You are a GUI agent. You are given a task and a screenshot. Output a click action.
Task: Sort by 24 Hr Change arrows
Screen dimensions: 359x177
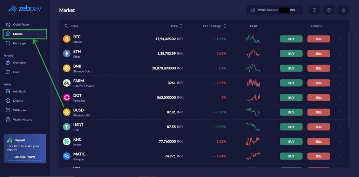(x=225, y=26)
